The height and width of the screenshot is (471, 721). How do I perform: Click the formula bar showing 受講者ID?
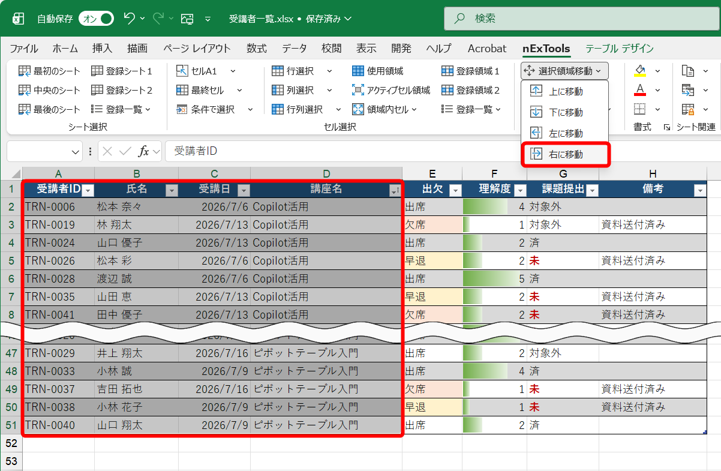pyautogui.click(x=443, y=151)
